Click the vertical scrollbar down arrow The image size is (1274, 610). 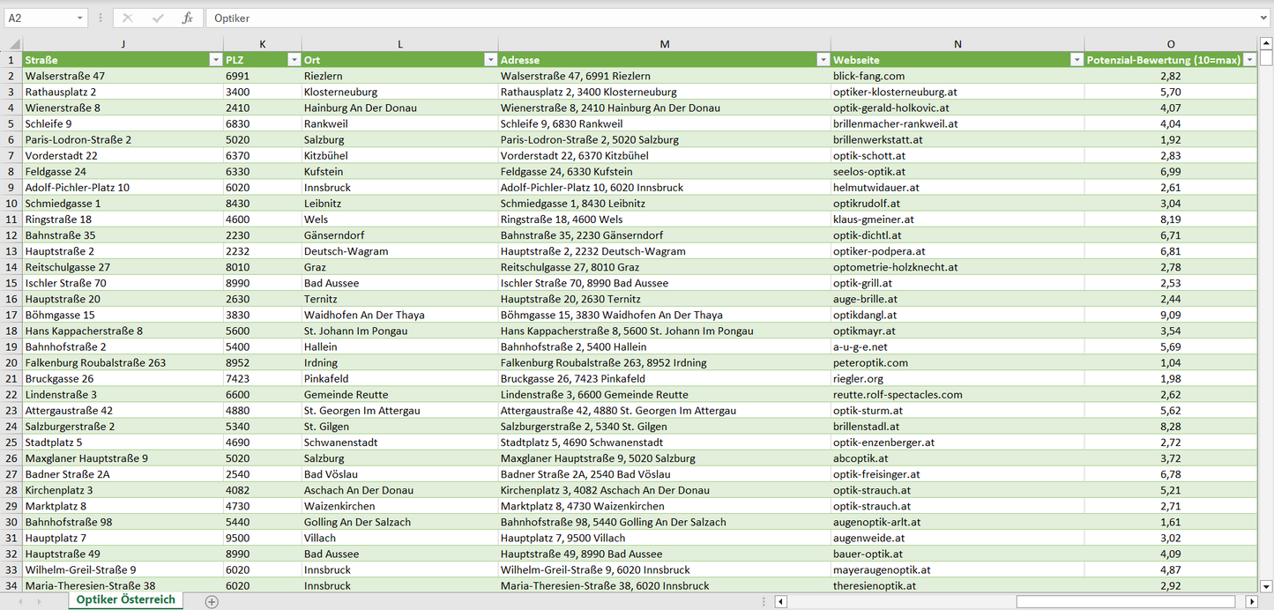point(1266,585)
